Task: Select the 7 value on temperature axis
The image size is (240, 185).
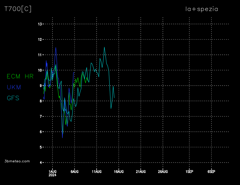Action: pyautogui.click(x=40, y=116)
